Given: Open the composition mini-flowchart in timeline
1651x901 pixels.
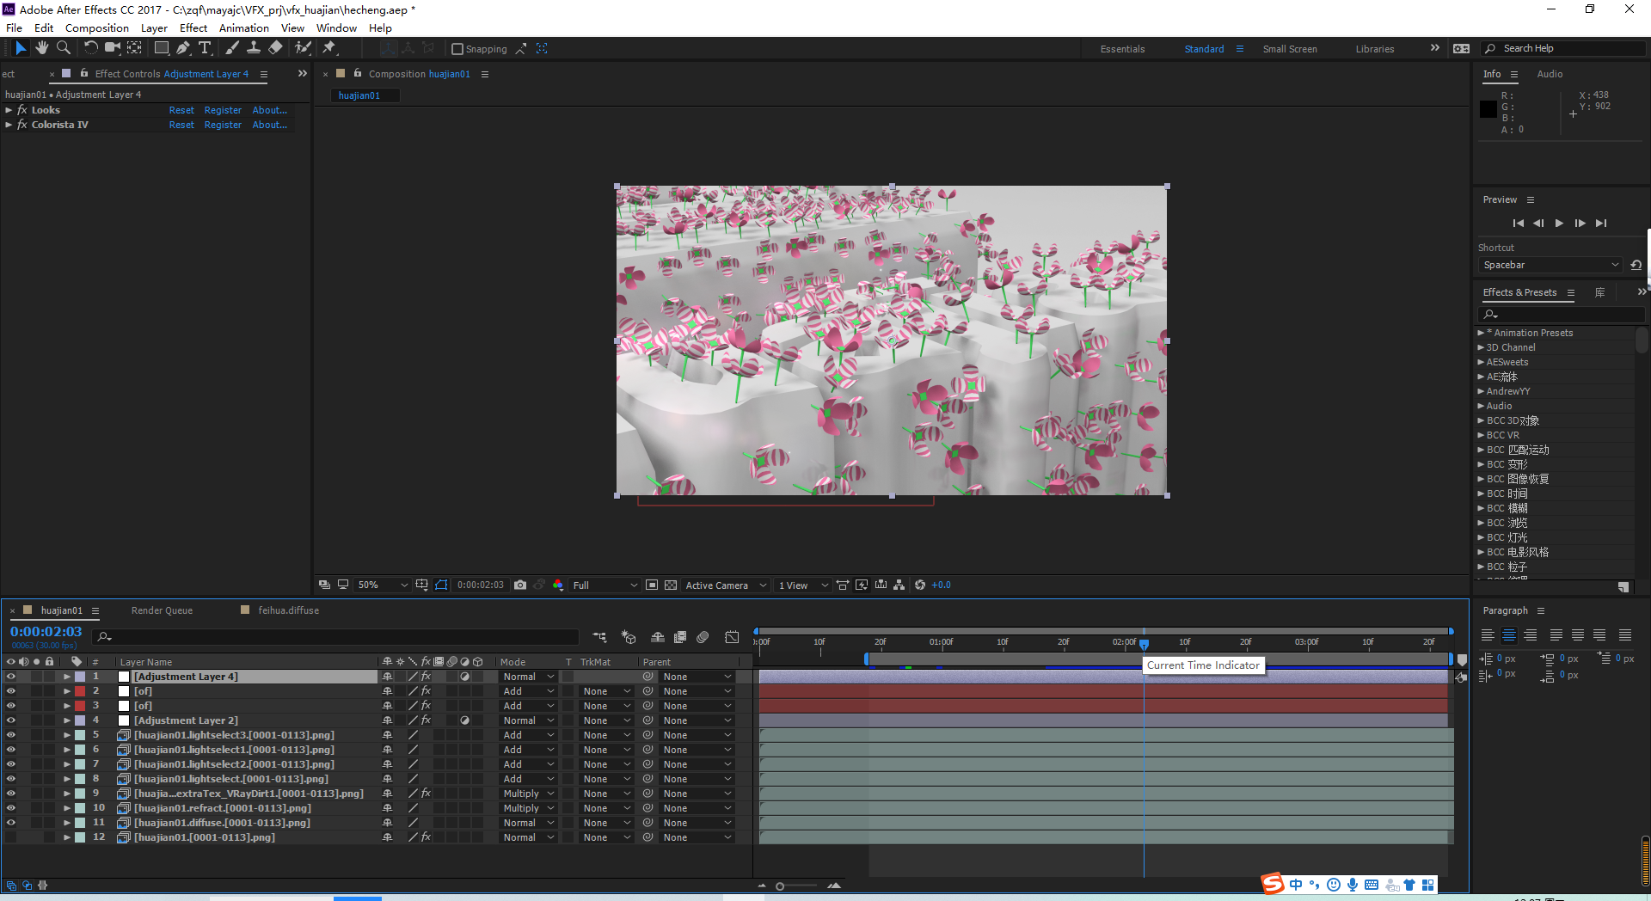Looking at the screenshot, I should click(x=600, y=637).
